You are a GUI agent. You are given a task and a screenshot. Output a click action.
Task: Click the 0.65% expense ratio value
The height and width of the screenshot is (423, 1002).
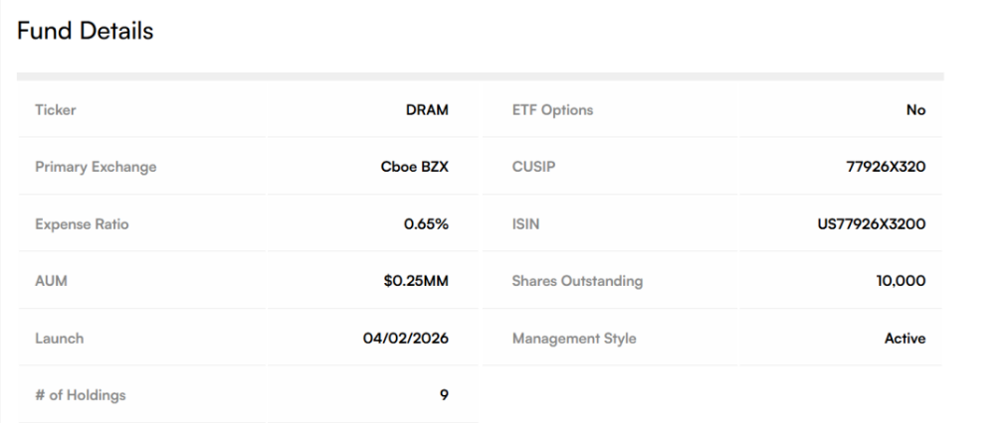click(426, 224)
